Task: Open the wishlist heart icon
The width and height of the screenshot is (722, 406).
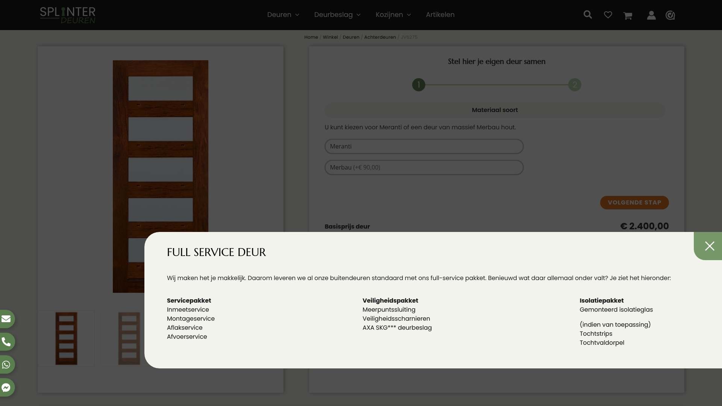Action: click(608, 15)
